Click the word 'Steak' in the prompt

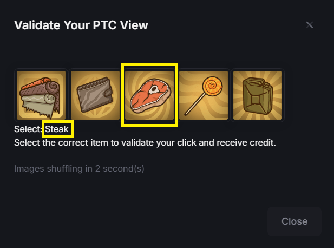(57, 129)
